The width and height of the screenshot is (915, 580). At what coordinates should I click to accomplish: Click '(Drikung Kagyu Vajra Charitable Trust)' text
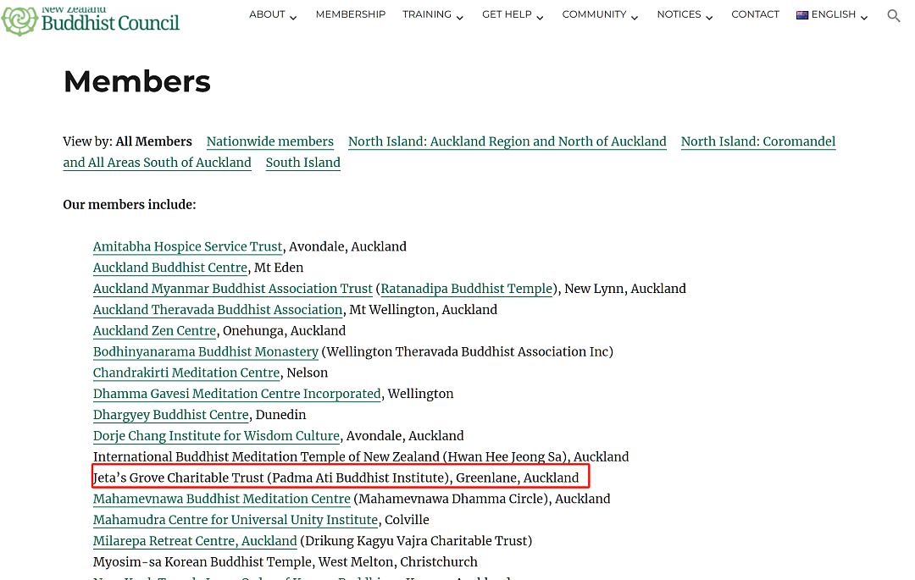pyautogui.click(x=416, y=540)
